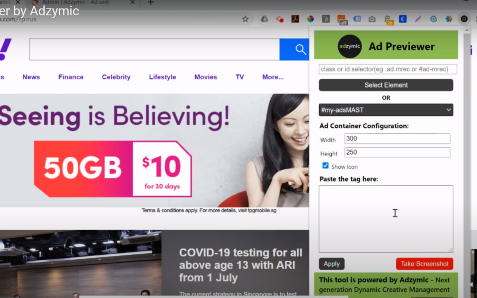This screenshot has width=477, height=298.
Task: Navigate to Lifestyle section
Action: pos(162,77)
